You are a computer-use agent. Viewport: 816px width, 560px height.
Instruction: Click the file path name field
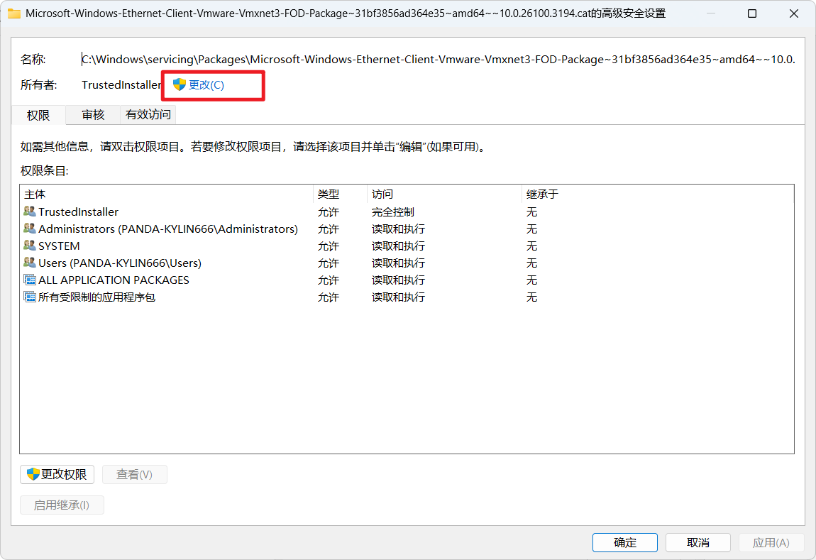click(x=439, y=60)
